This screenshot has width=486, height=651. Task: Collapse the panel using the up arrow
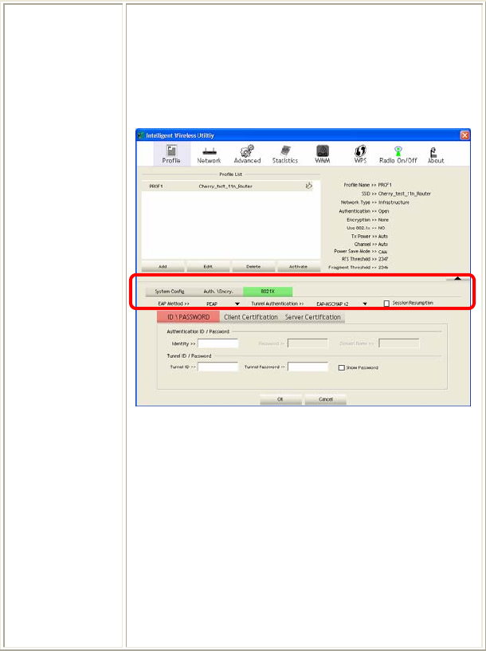click(x=457, y=278)
